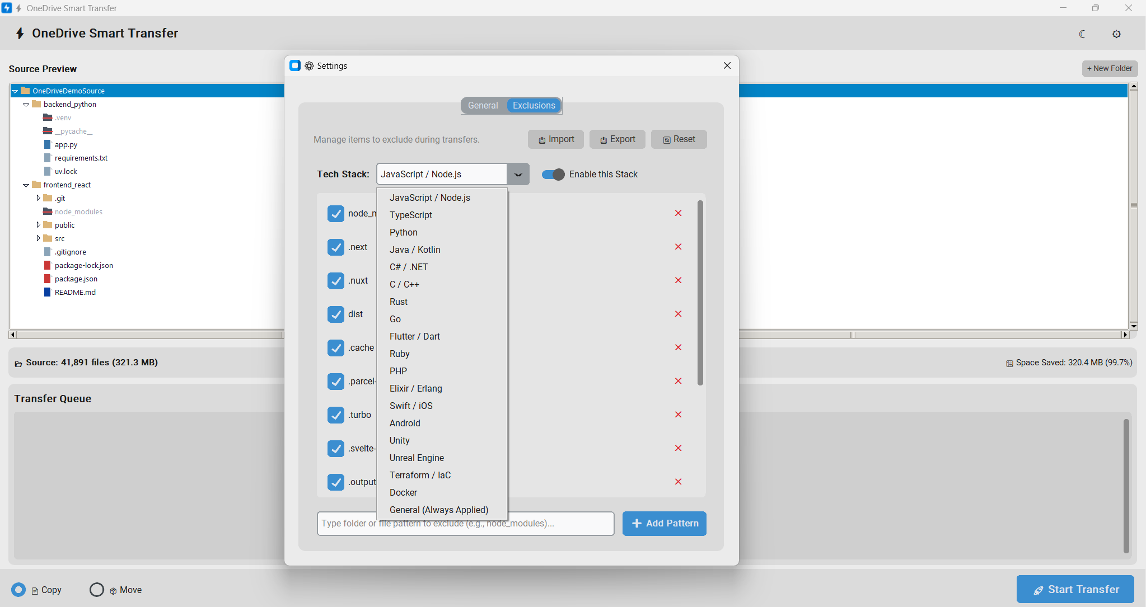Click the .venv excluded folder icon
1146x607 pixels.
48,117
